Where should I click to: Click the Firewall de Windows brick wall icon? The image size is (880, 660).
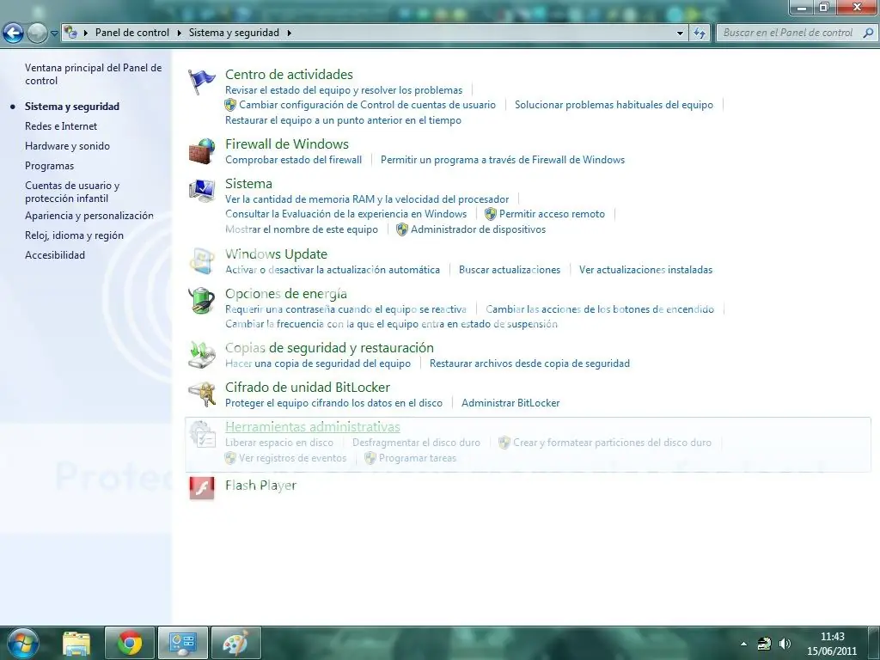click(202, 151)
